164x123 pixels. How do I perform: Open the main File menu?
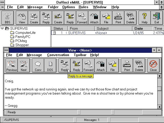(10, 7)
